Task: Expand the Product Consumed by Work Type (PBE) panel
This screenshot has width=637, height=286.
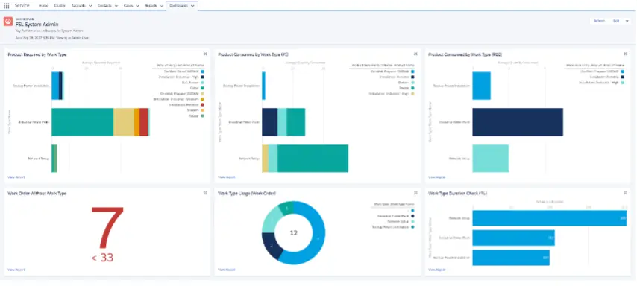Action: [626, 54]
